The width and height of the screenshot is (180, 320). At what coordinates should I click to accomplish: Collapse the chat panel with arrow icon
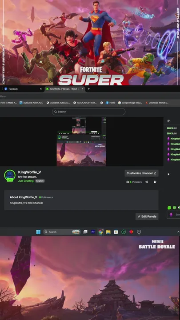pyautogui.click(x=168, y=121)
